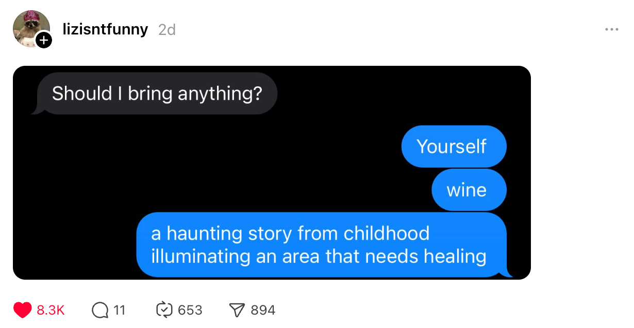The width and height of the screenshot is (634, 328).
Task: Follow lizisntfunny via the plus badge
Action: coord(44,41)
